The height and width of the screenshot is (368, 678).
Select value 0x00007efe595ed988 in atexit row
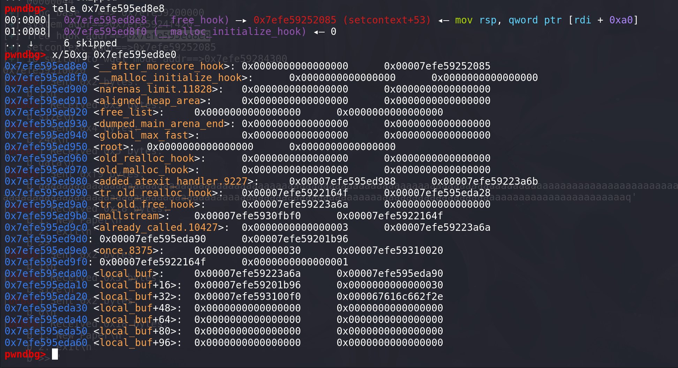342,181
